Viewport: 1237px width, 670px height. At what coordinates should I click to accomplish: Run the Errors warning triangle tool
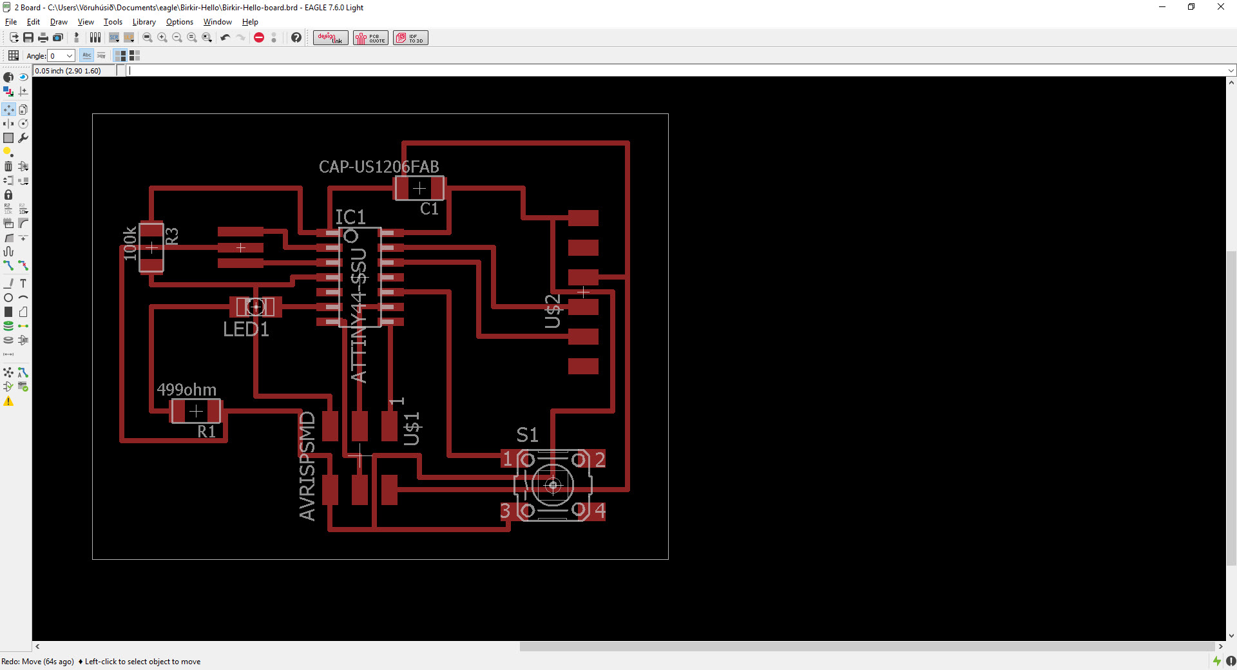coord(8,401)
